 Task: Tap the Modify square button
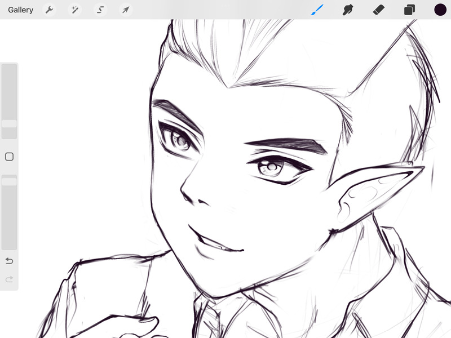pyautogui.click(x=9, y=157)
